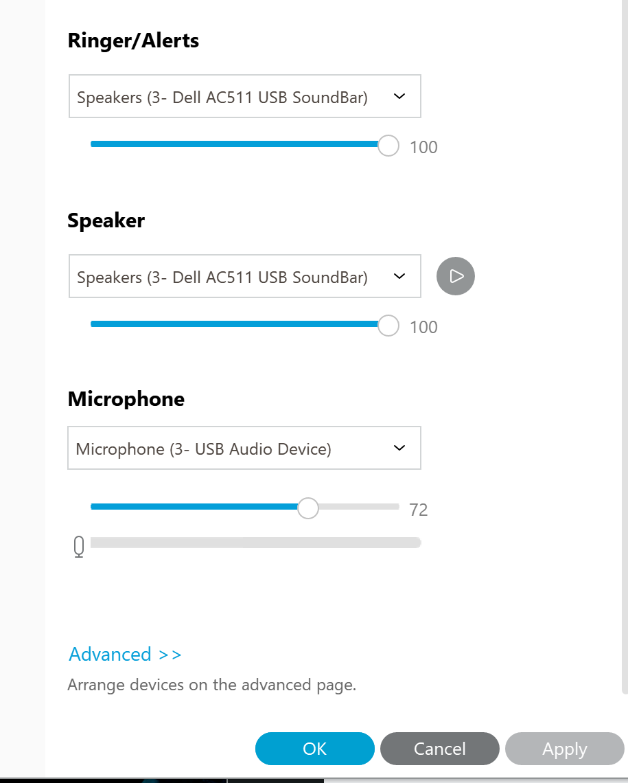
Task: Click the "Arrange devices on the advanced page" text
Action: (x=211, y=685)
